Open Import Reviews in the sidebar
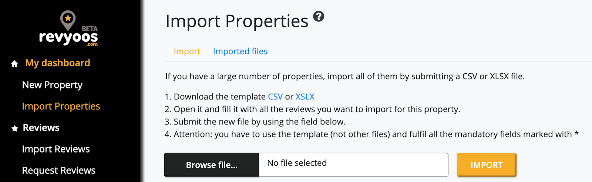Viewport: 592px width, 182px height. click(x=56, y=149)
